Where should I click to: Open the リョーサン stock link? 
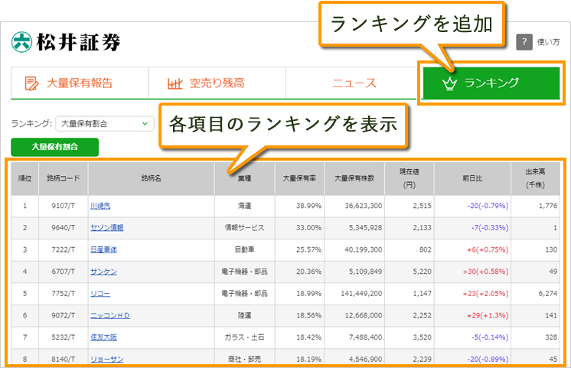[x=106, y=360]
